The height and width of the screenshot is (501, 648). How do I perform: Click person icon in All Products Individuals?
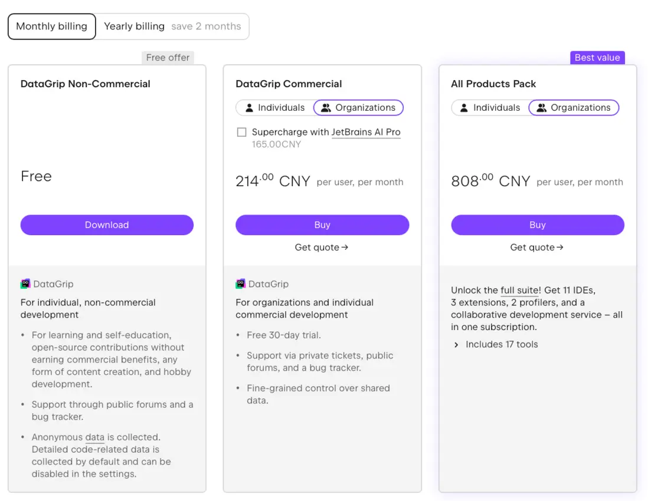click(464, 108)
